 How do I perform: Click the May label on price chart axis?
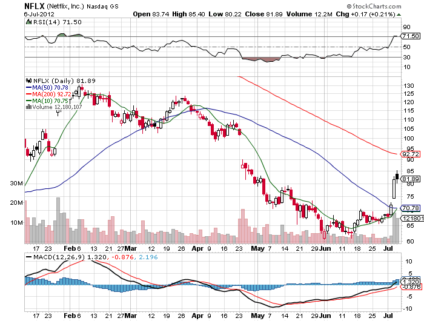(257, 248)
